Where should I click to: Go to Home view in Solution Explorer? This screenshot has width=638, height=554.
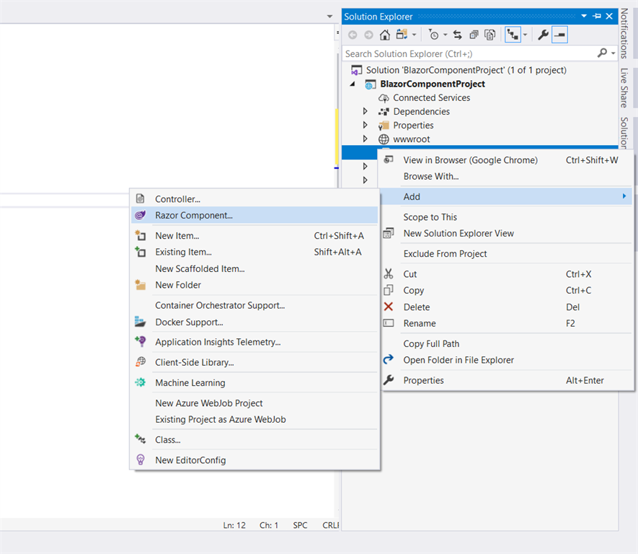point(384,35)
